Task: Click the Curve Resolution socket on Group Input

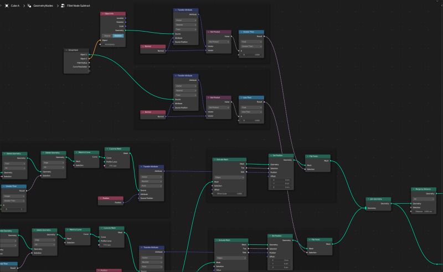Action: pyautogui.click(x=89, y=66)
